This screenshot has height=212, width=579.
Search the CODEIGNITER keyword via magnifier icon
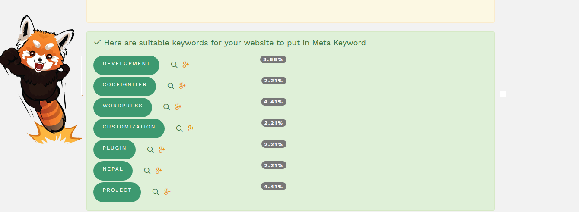(171, 86)
